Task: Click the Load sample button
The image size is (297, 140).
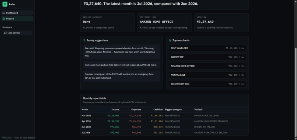Action: (x=17, y=33)
